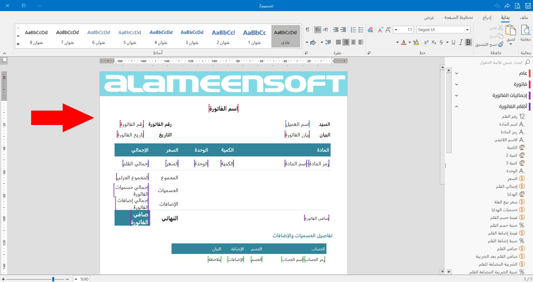Click the field list search box
The height and width of the screenshot is (282, 533).
coord(500,63)
